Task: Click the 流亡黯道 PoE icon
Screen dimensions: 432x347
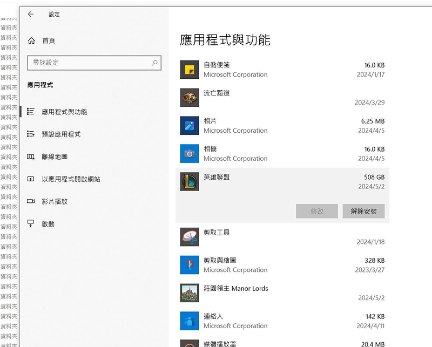Action: click(x=190, y=98)
